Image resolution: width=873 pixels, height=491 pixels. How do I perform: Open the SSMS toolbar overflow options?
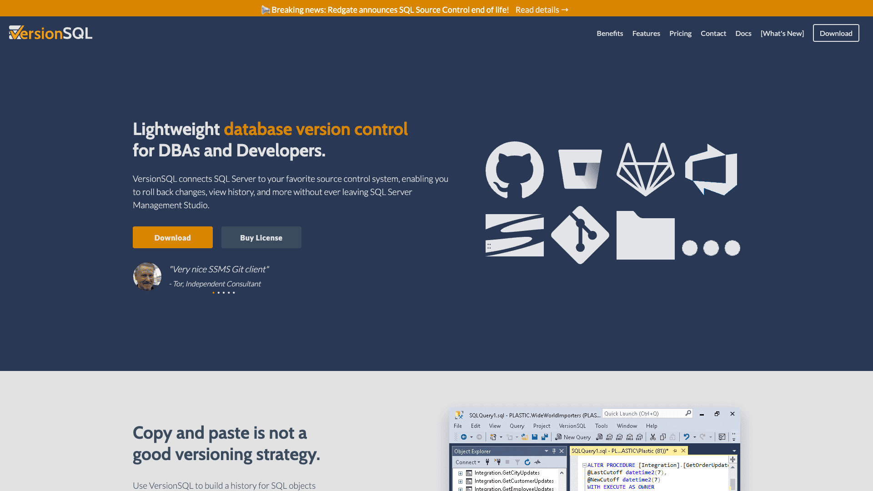(x=733, y=437)
